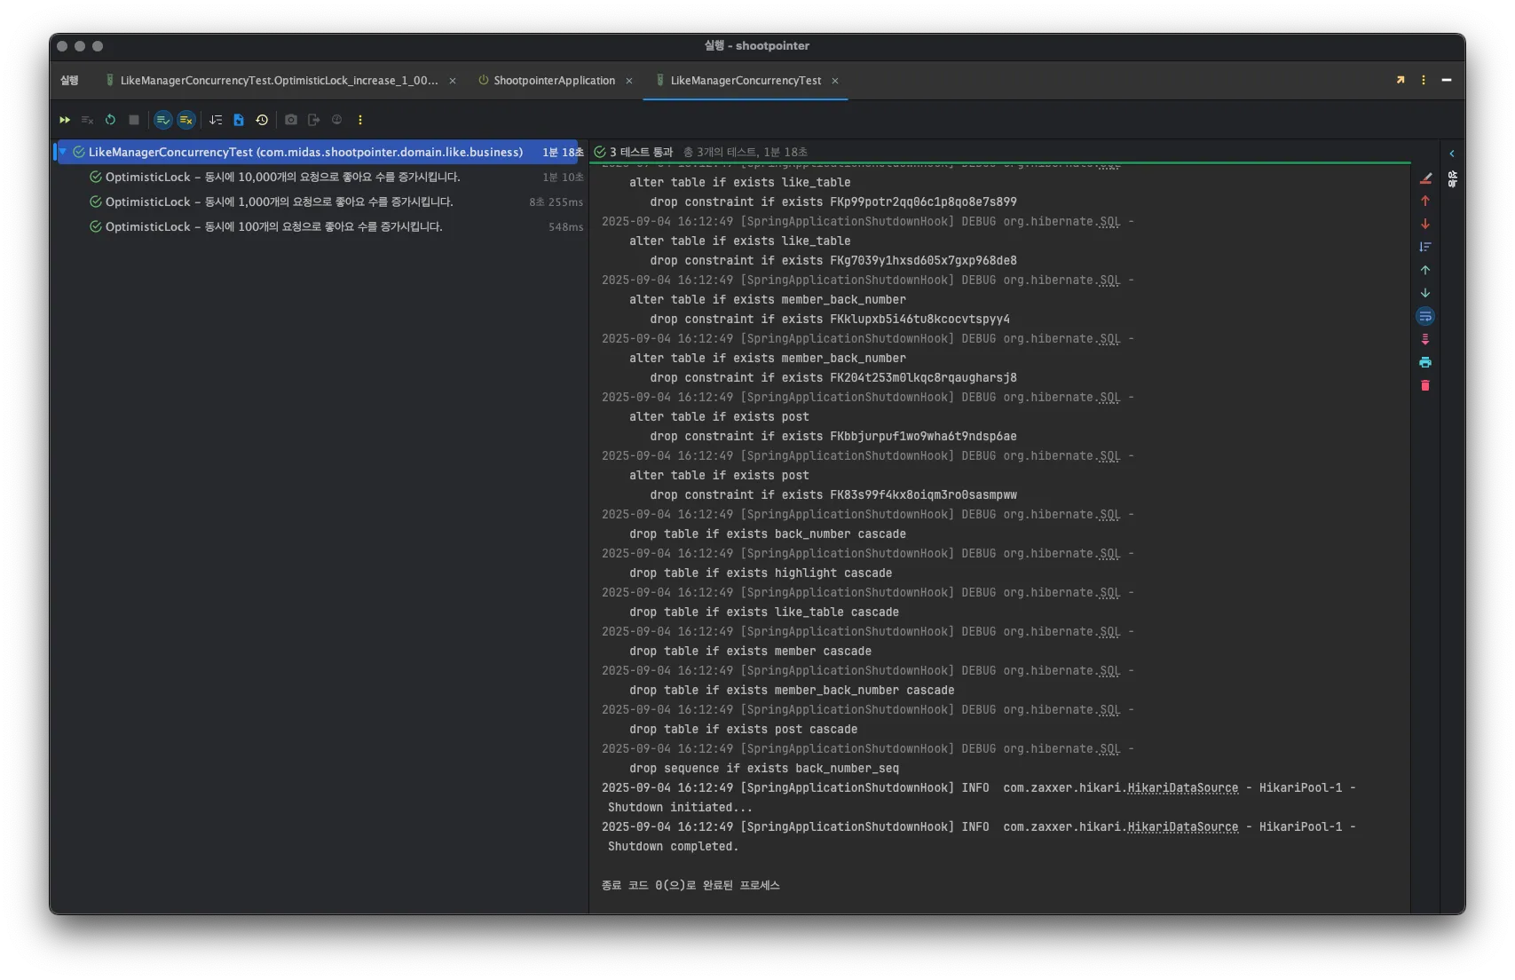This screenshot has width=1515, height=980.
Task: Open the run tool window options menu
Action: pyautogui.click(x=1424, y=80)
